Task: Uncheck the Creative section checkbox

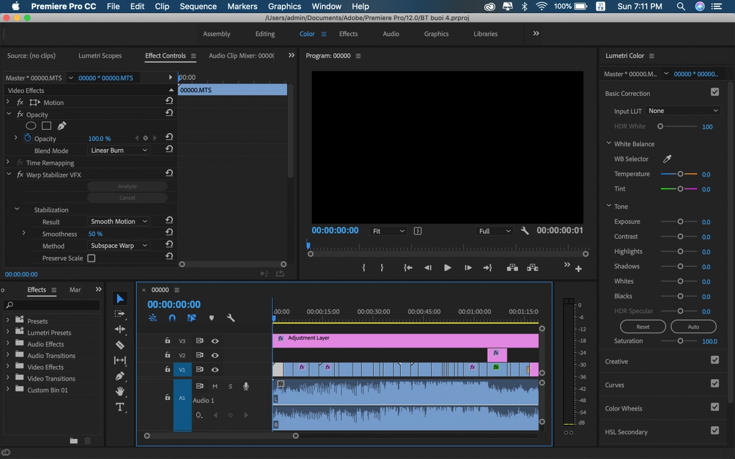Action: click(715, 360)
